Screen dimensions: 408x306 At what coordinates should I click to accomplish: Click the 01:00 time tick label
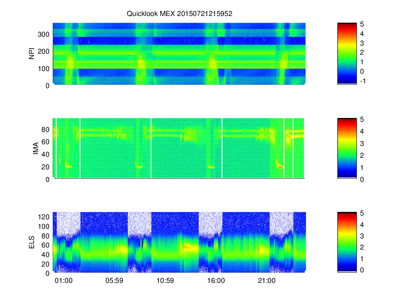(x=64, y=281)
